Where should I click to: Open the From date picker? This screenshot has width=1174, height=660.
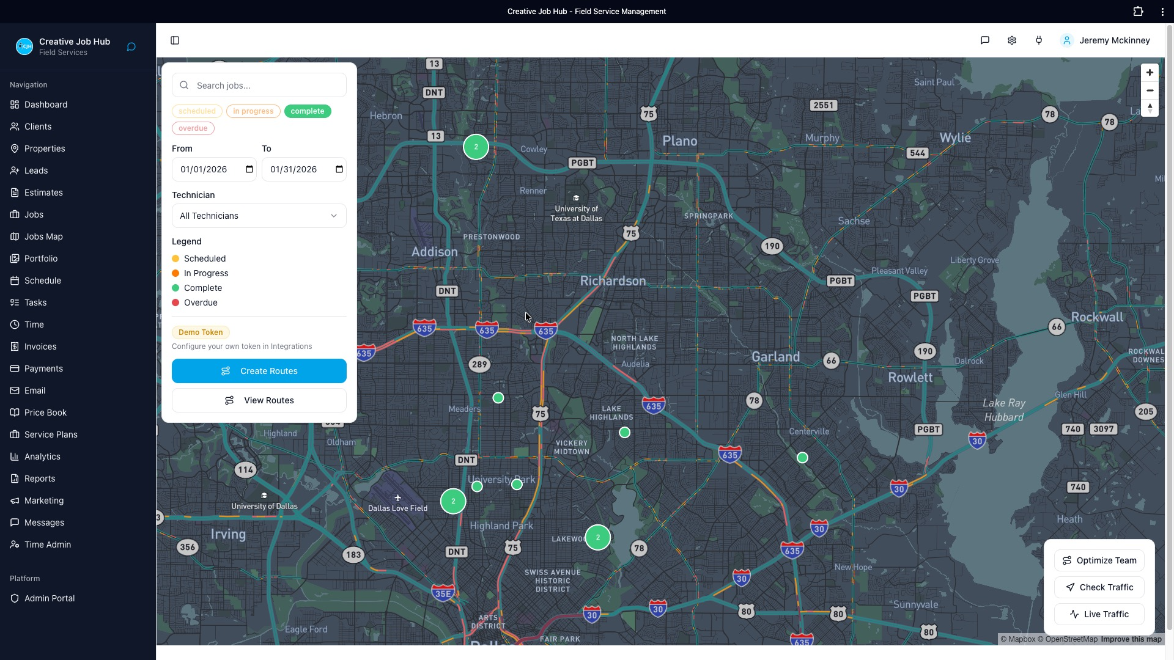(248, 169)
